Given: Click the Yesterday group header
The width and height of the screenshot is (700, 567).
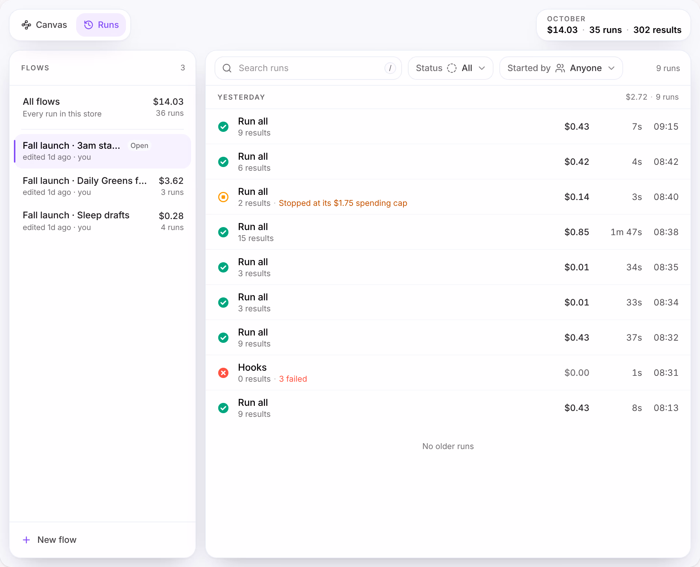Looking at the screenshot, I should tap(448, 97).
